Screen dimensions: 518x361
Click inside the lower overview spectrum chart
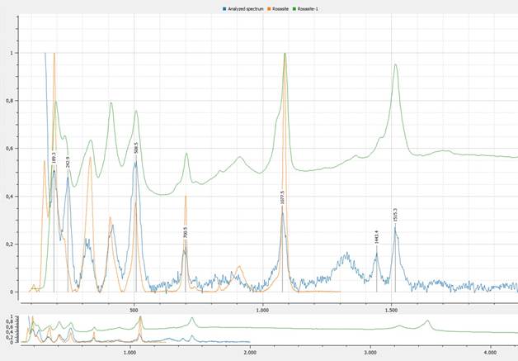[x=269, y=329]
